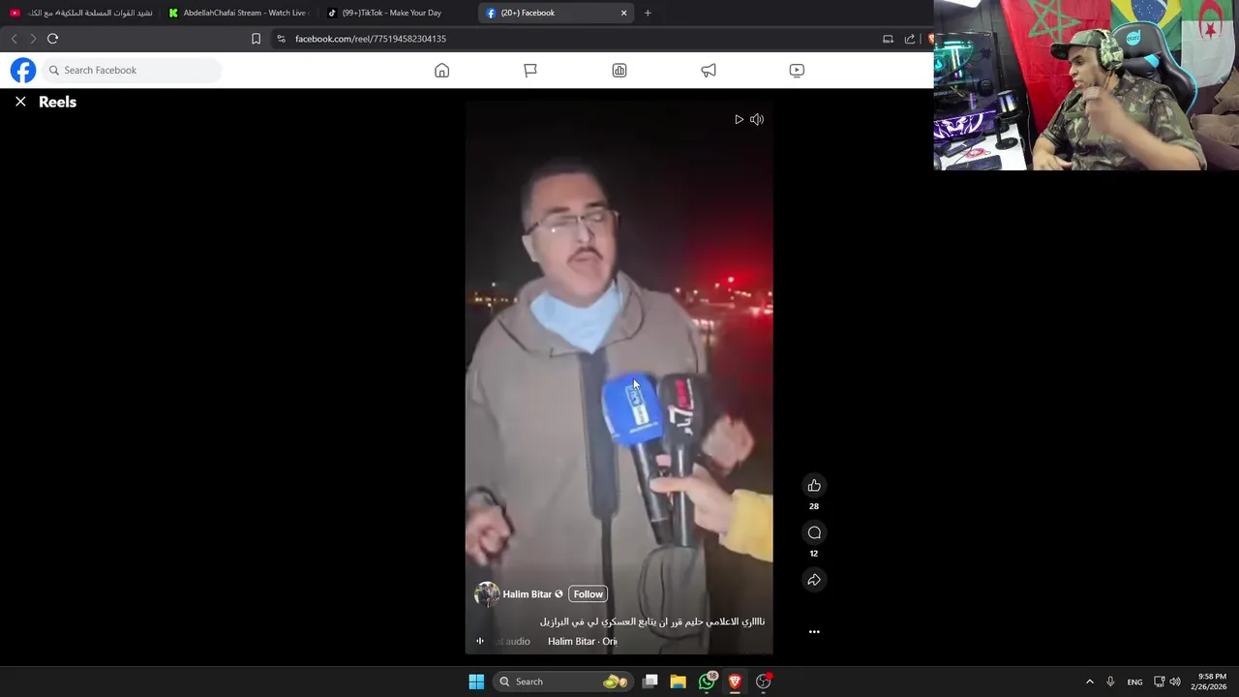
Task: Follow Halim Bitar
Action: 588,594
